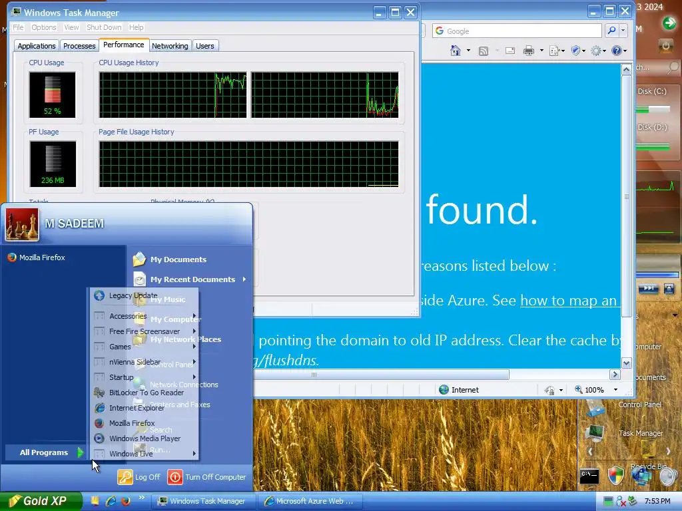
Task: Click the speaker volume icon in sidebar
Action: tap(668, 476)
